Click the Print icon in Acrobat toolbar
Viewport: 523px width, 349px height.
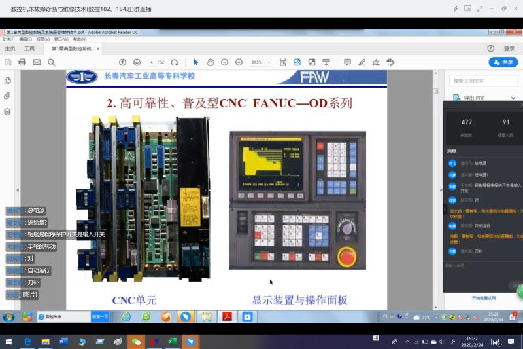pos(22,62)
